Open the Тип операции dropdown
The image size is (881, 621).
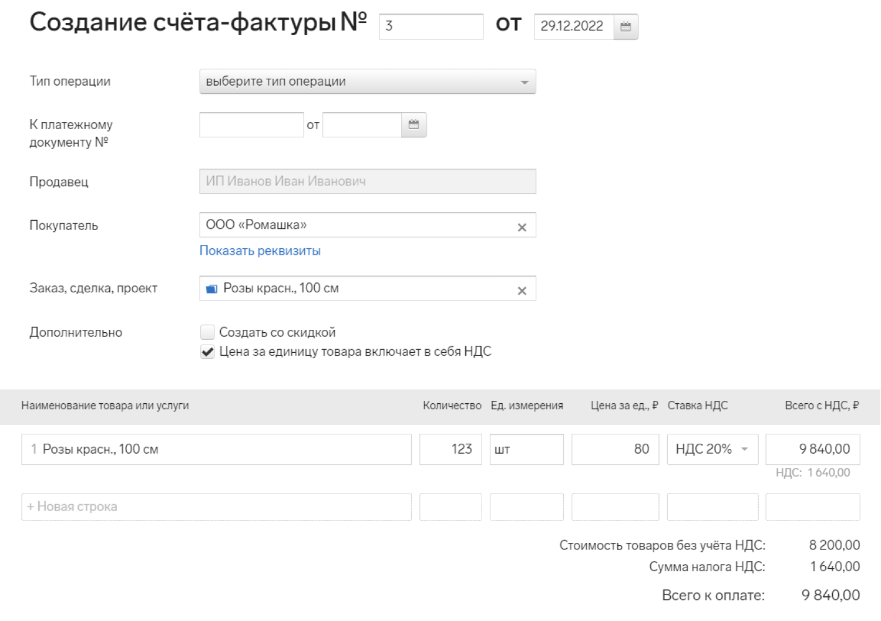[x=368, y=82]
